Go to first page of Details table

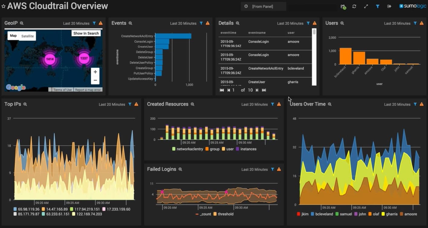222,90
